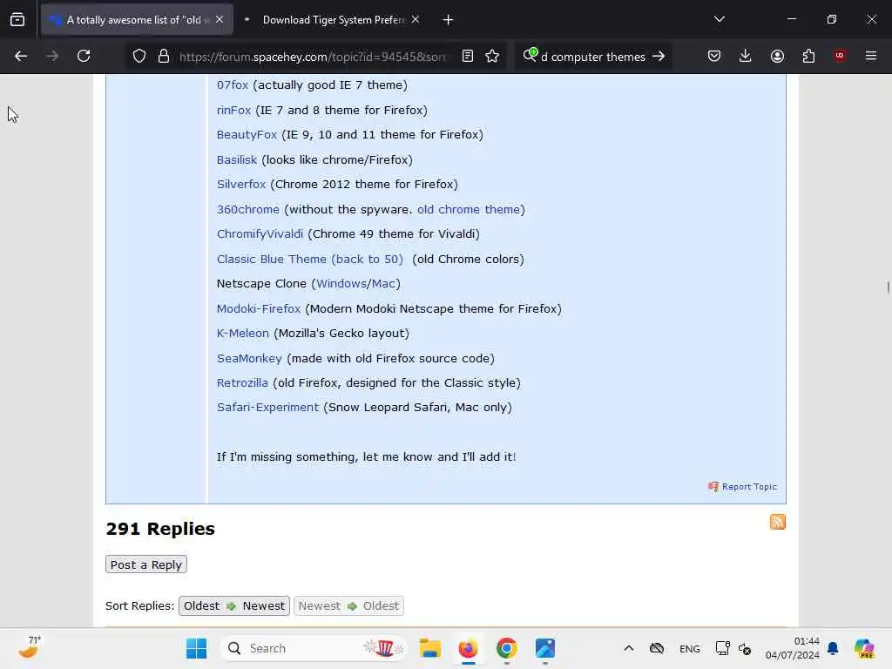This screenshot has height=669, width=892.
Task: Open the 07fox link
Action: (232, 84)
